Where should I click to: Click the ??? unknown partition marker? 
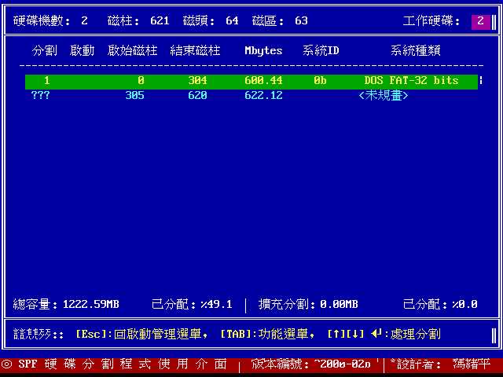click(x=41, y=96)
